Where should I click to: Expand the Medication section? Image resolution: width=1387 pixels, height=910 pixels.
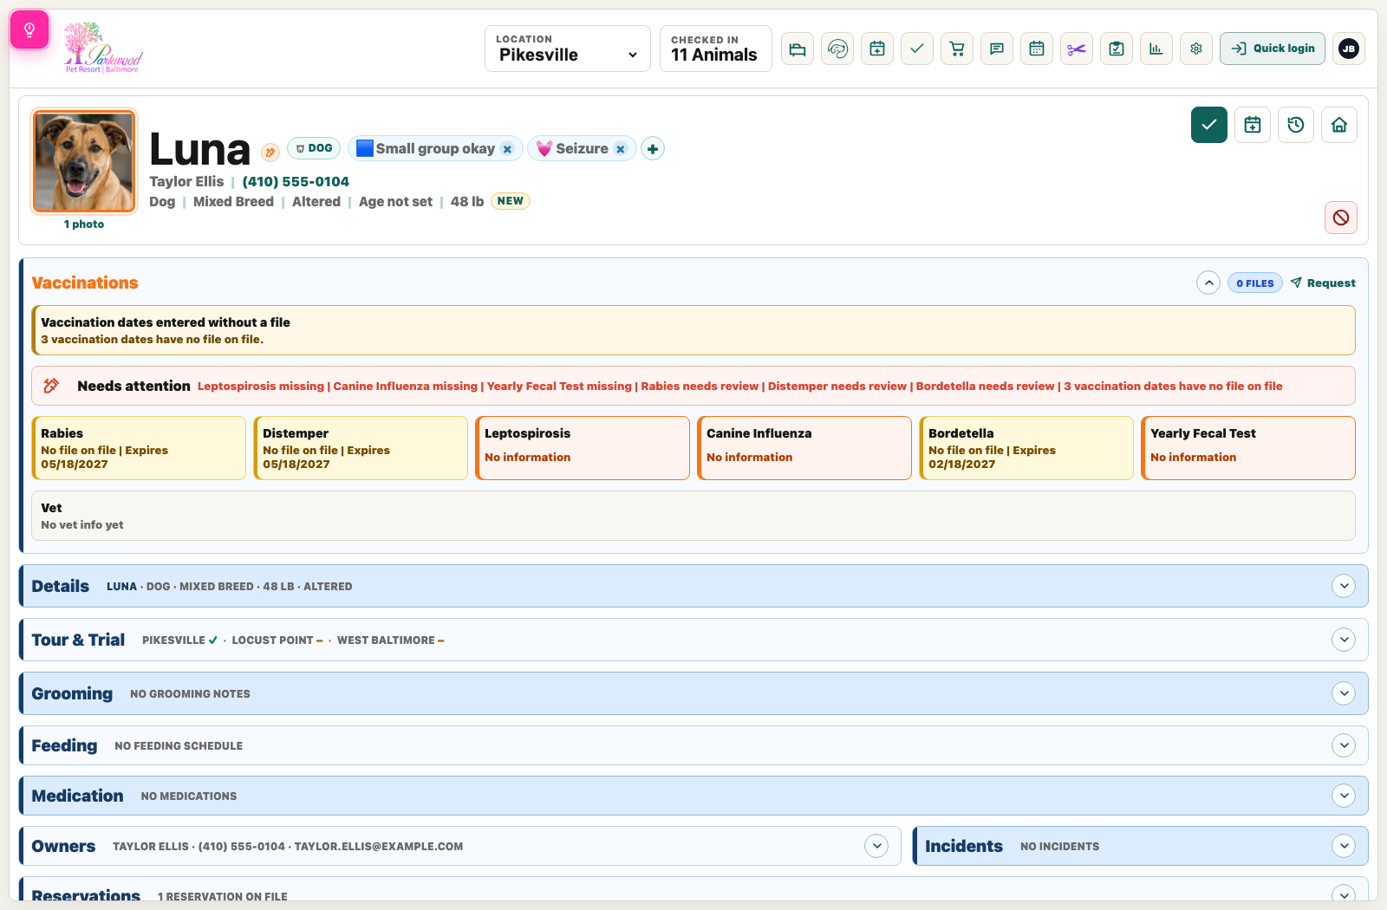(1344, 796)
